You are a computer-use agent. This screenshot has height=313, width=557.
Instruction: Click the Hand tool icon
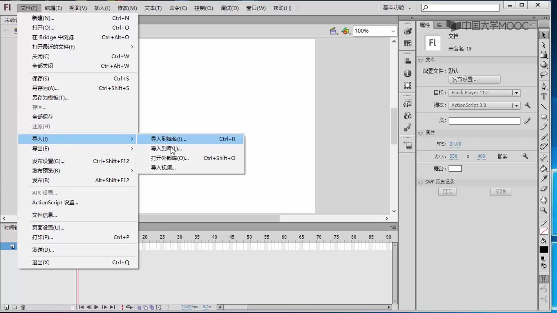click(544, 199)
